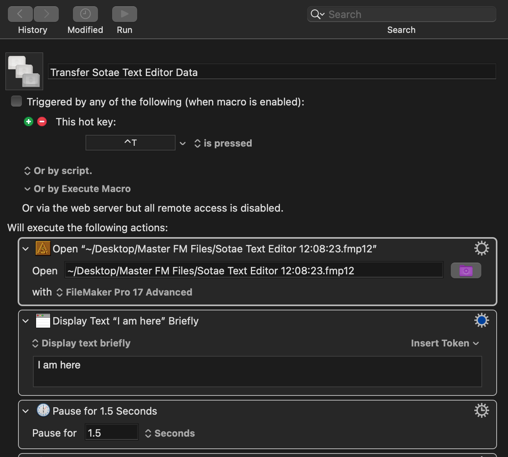
Task: Click the 'Or via the web server' text
Action: [152, 208]
